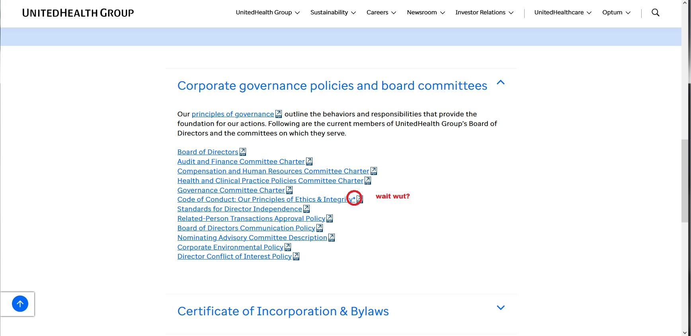Expand Certificate of Incorporation & Bylaws chevron
The height and width of the screenshot is (336, 691).
coord(501,308)
